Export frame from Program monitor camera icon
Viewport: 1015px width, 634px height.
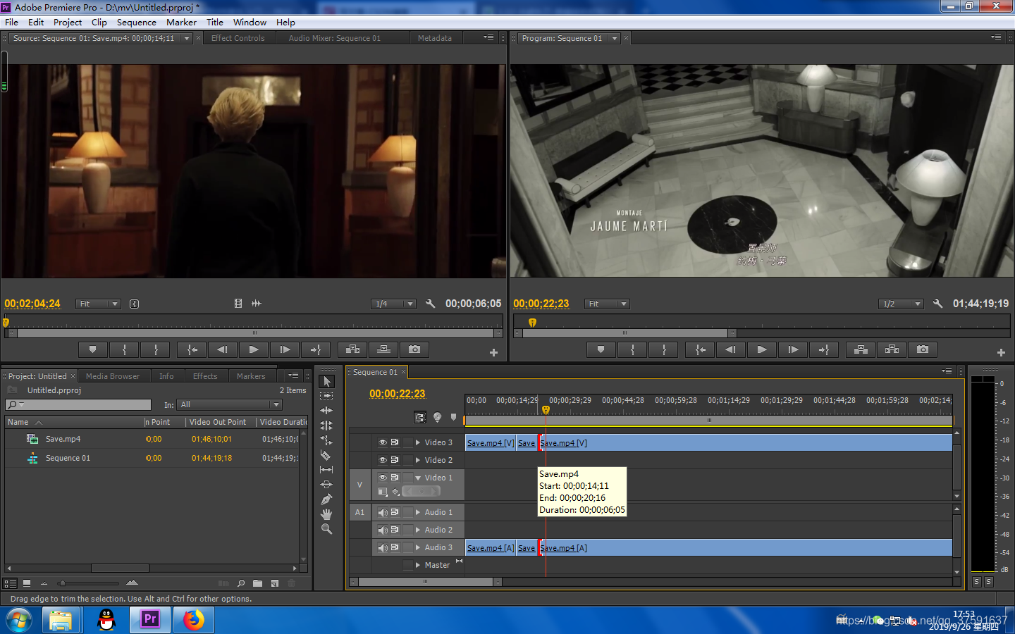pos(923,349)
